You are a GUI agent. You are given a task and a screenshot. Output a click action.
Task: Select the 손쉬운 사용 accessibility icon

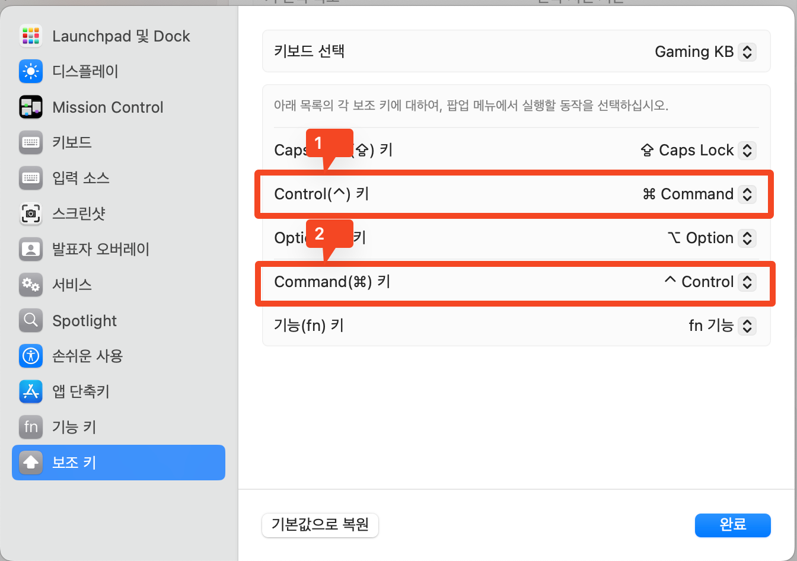click(x=30, y=356)
